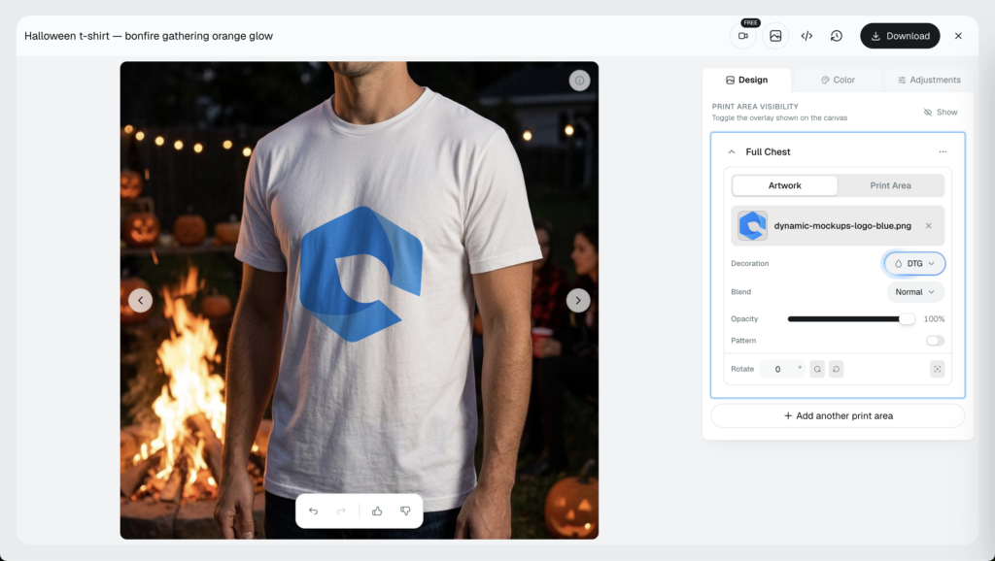Switch to the Color tab
The height and width of the screenshot is (561, 995).
point(838,80)
